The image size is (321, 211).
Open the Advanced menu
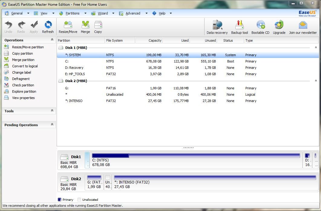coord(133,13)
